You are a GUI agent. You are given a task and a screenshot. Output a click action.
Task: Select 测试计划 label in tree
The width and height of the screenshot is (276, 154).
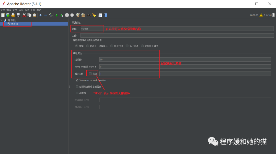click(x=12, y=20)
